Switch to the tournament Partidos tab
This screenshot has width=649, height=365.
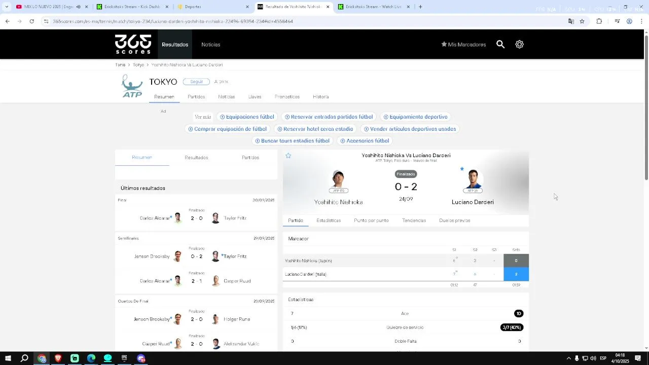(x=196, y=97)
